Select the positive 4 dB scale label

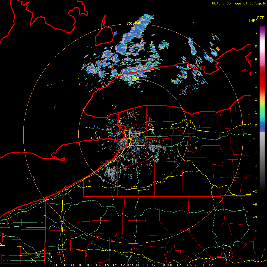click(256, 73)
